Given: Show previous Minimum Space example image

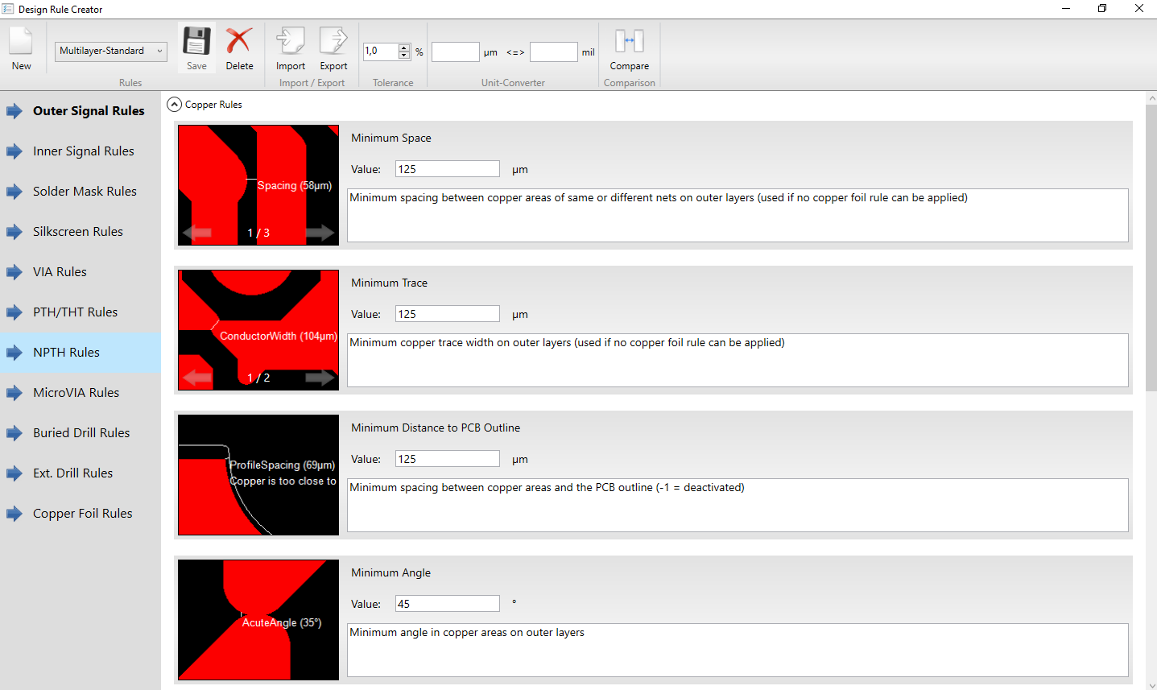Looking at the screenshot, I should click(197, 233).
